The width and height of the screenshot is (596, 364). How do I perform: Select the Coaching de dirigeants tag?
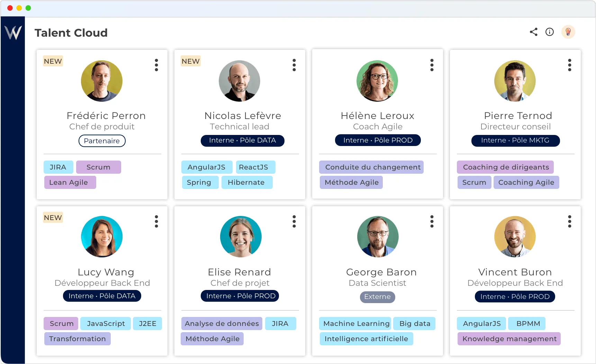505,167
